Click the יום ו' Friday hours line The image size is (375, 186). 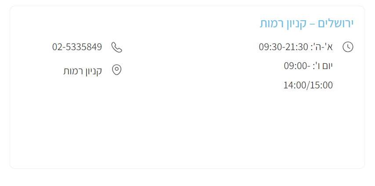pyautogui.click(x=308, y=66)
